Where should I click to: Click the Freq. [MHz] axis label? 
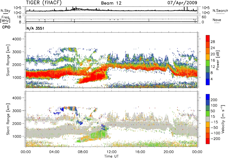tap(5, 19)
